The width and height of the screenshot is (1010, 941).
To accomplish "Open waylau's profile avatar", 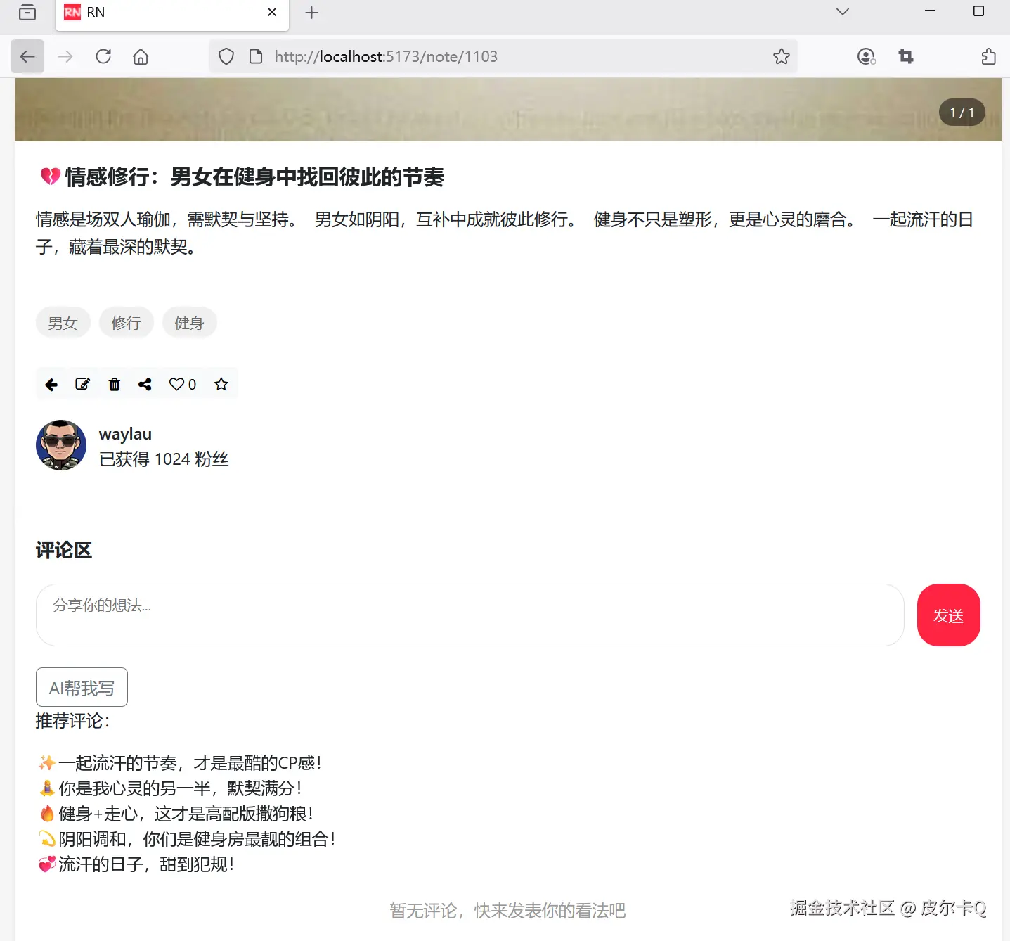I will pos(61,444).
